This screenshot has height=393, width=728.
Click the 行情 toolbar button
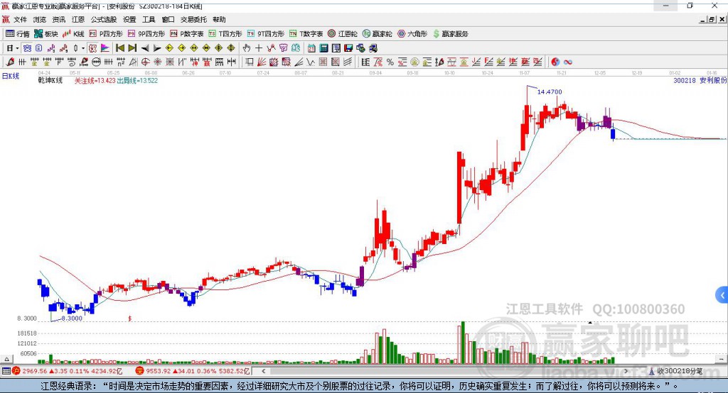(x=18, y=34)
